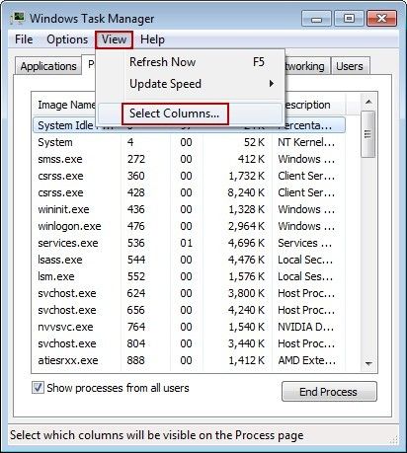Select csrss.exe with PID 428
The width and height of the screenshot is (407, 453).
(189, 192)
